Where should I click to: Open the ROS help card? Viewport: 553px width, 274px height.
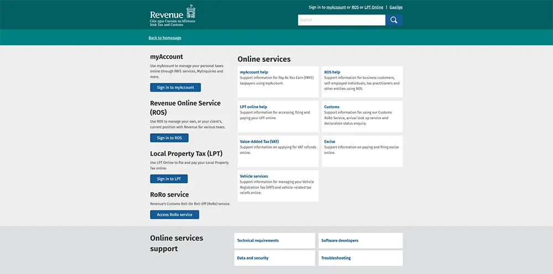pyautogui.click(x=362, y=82)
